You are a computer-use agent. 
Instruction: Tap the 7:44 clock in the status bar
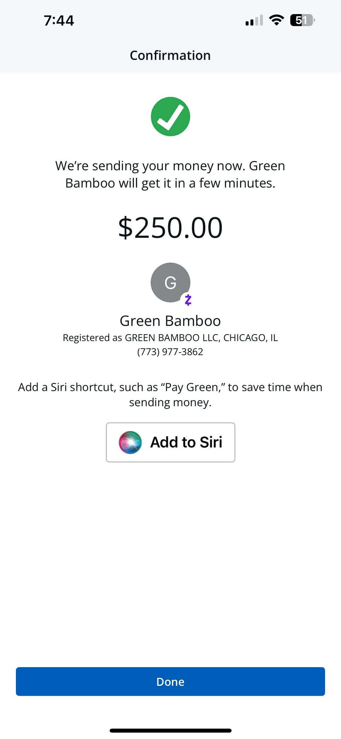[59, 21]
